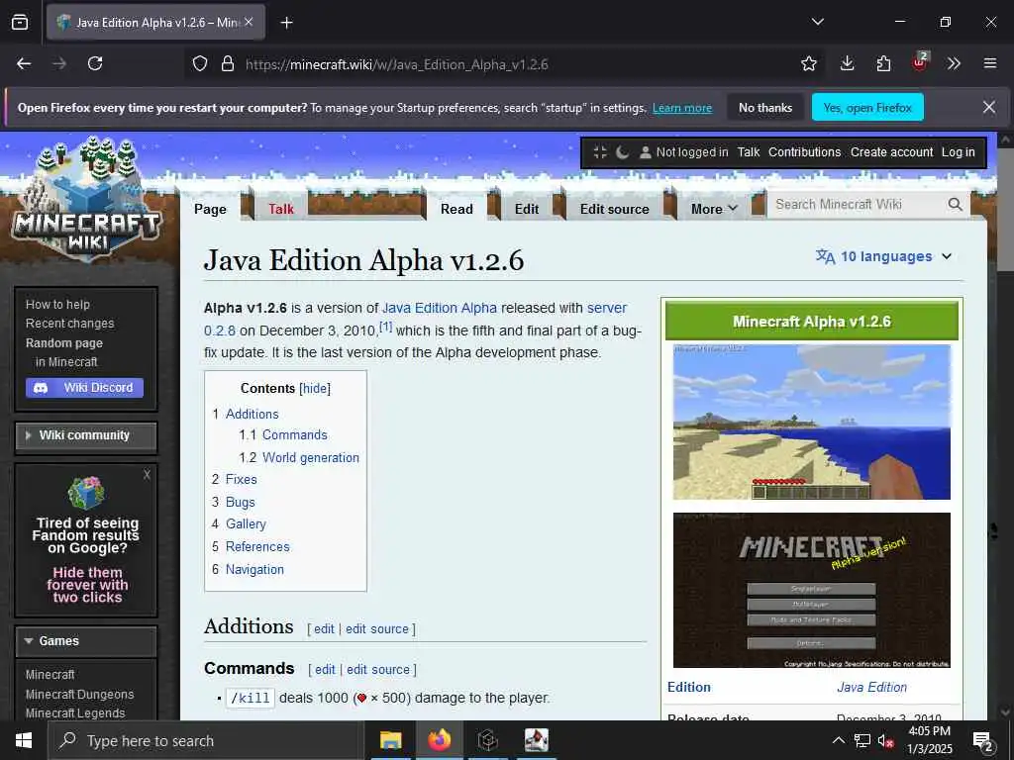Switch to the Talk page tab
1014x760 pixels.
(x=280, y=209)
